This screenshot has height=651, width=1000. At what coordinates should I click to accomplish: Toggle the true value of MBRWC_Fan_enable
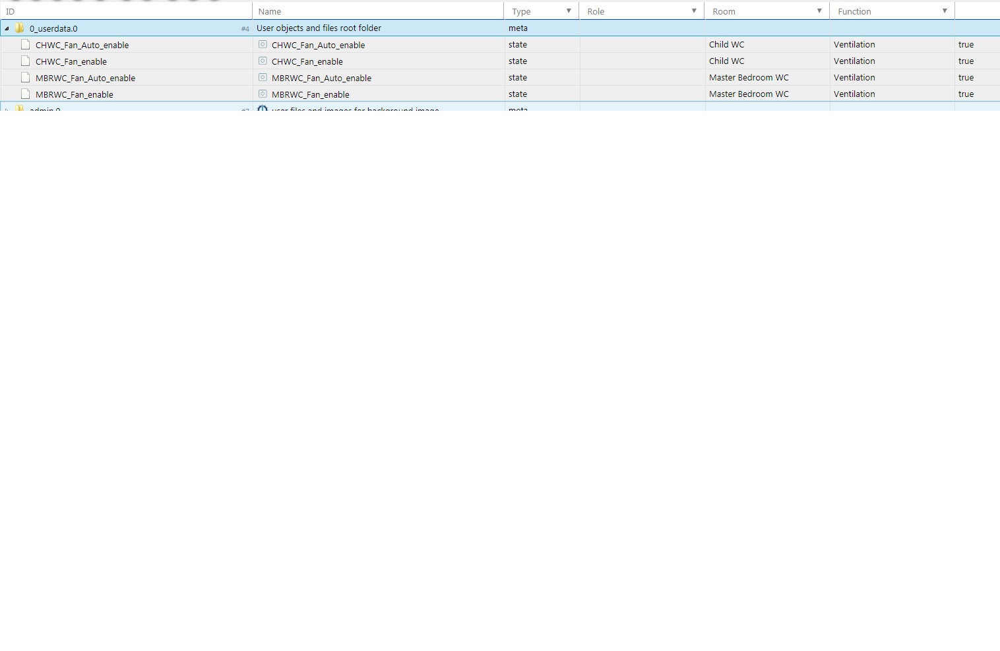(966, 94)
